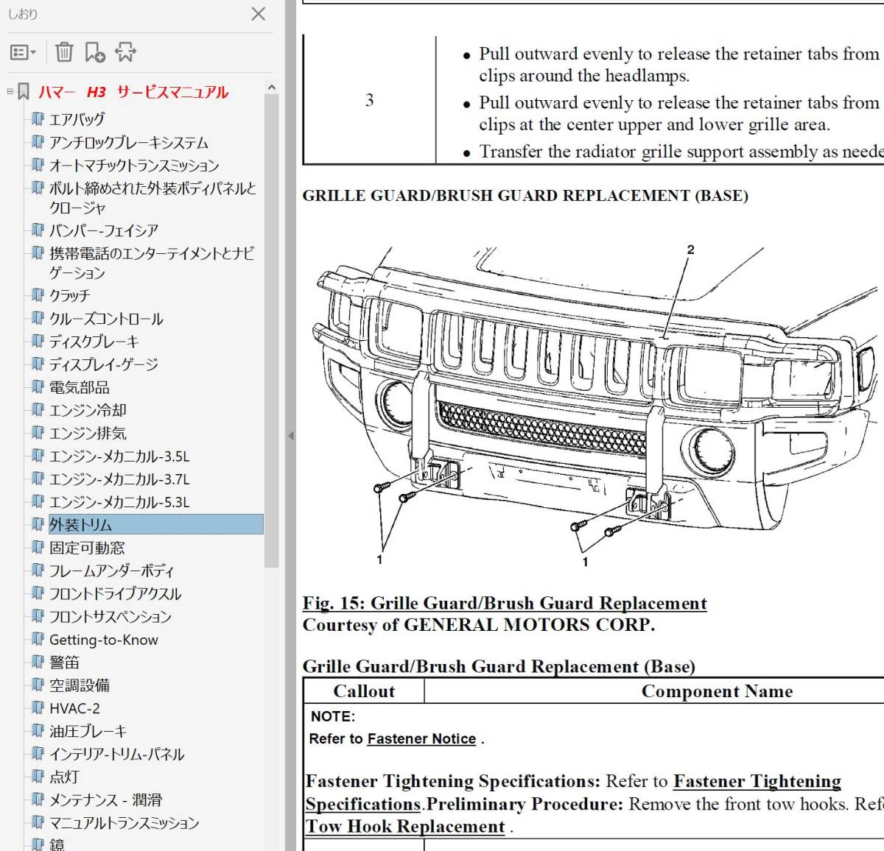Image resolution: width=884 pixels, height=851 pixels.
Task: Go to the ディスクブレーキ bookmark
Action: coord(94,342)
